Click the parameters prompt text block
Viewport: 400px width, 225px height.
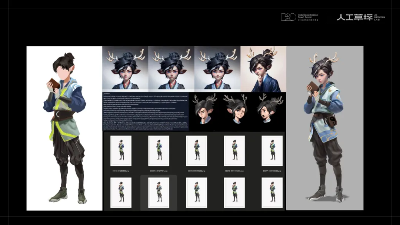pyautogui.click(x=146, y=112)
